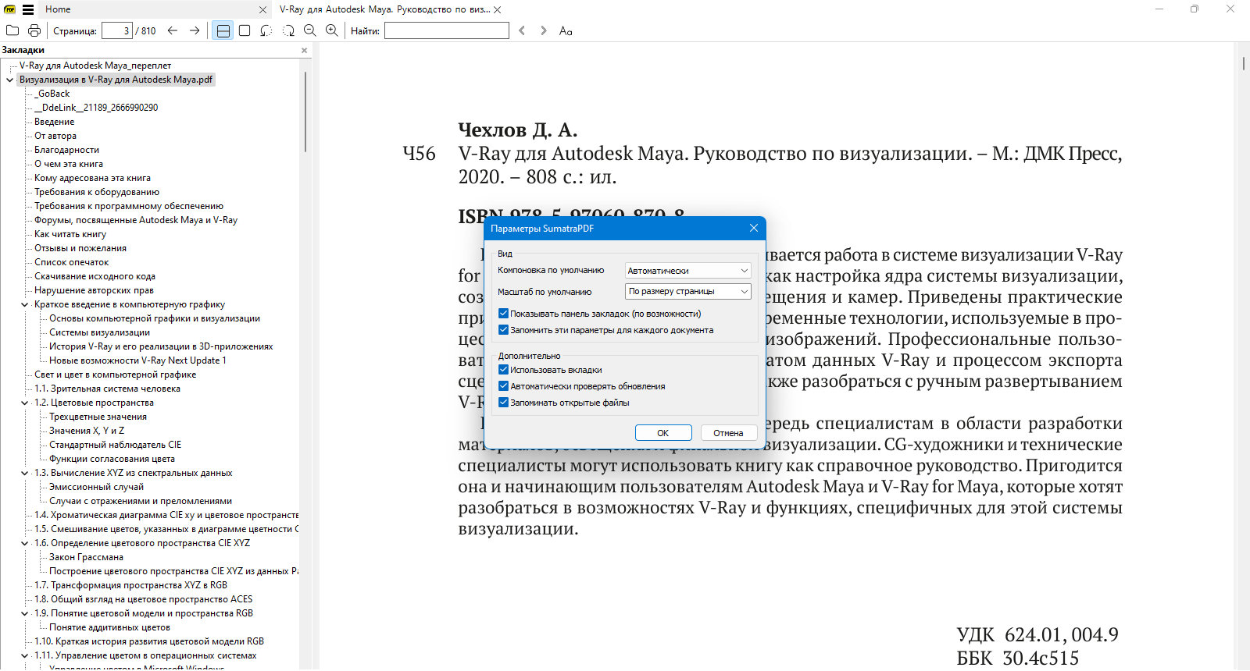Image resolution: width=1250 pixels, height=671 pixels.
Task: Click the 'Найти' search field
Action: tap(447, 30)
